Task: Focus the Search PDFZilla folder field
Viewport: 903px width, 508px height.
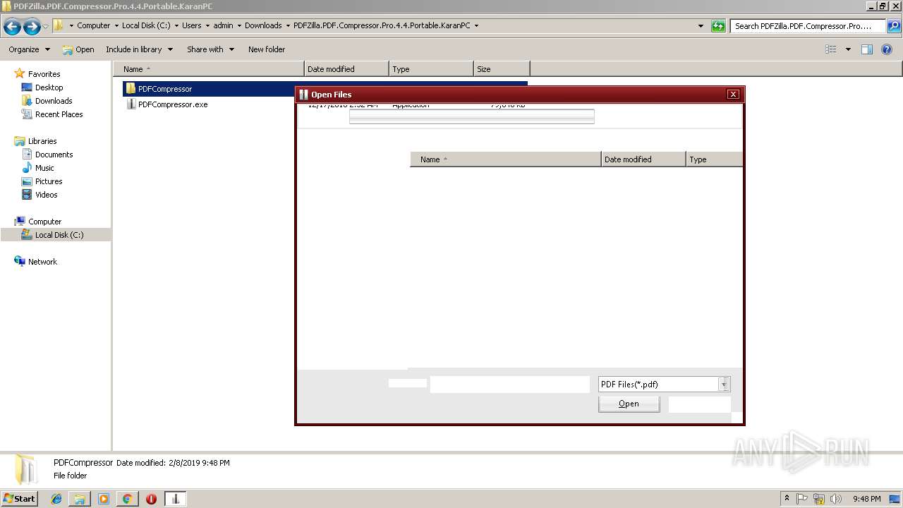Action: [808, 26]
